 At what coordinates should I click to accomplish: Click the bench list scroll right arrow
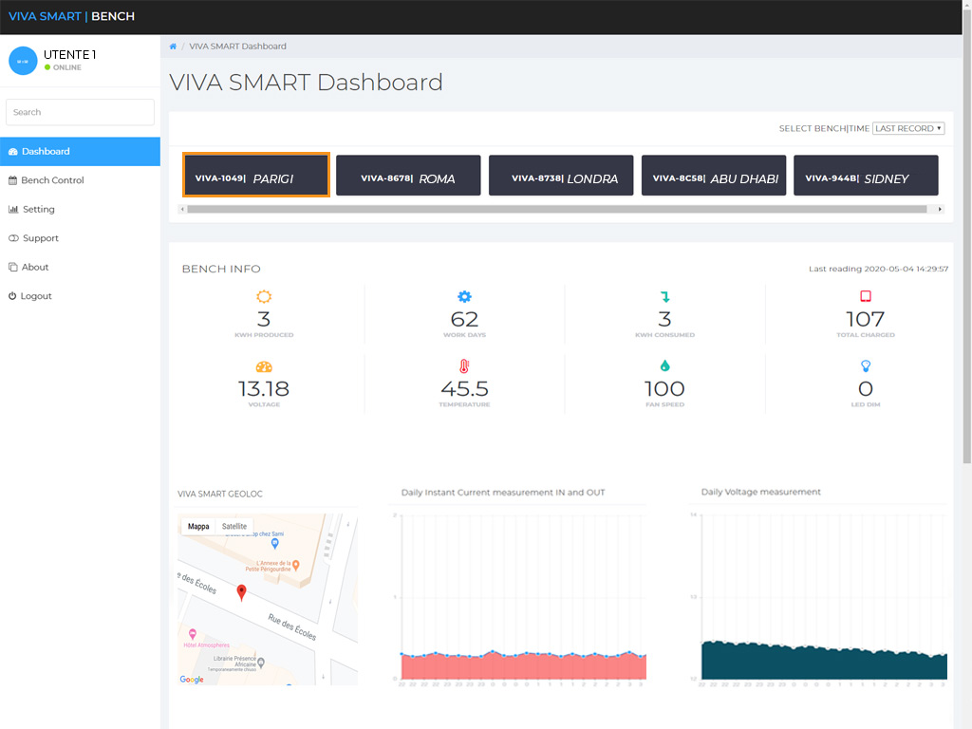[940, 210]
